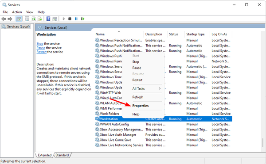Click 'Automatic' startup type in Workstation row
Viewport: 266px width, 164px height.
click(194, 119)
